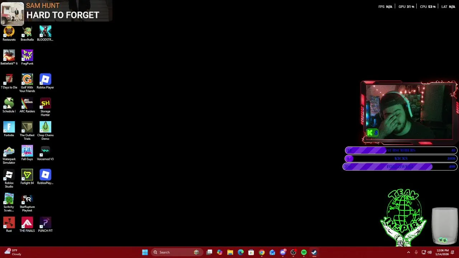The height and width of the screenshot is (258, 459).
Task: Click the HARD TO FORGET song title
Action: click(x=63, y=15)
